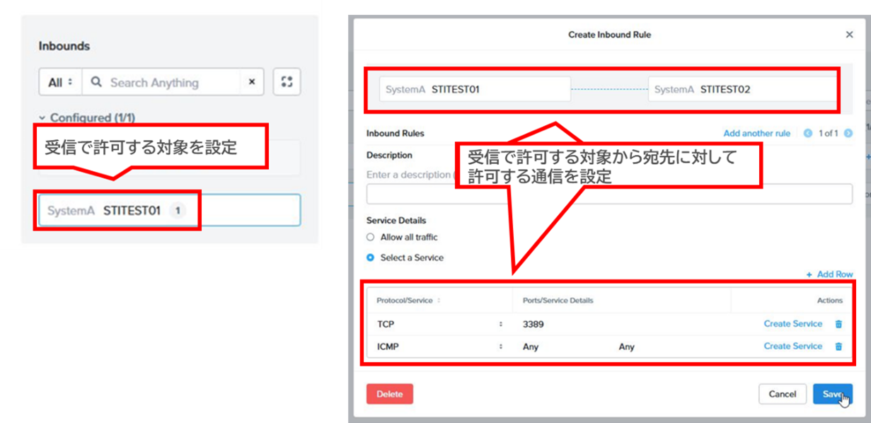Delete the TCP row with trash icon
The width and height of the screenshot is (871, 423).
(x=839, y=324)
